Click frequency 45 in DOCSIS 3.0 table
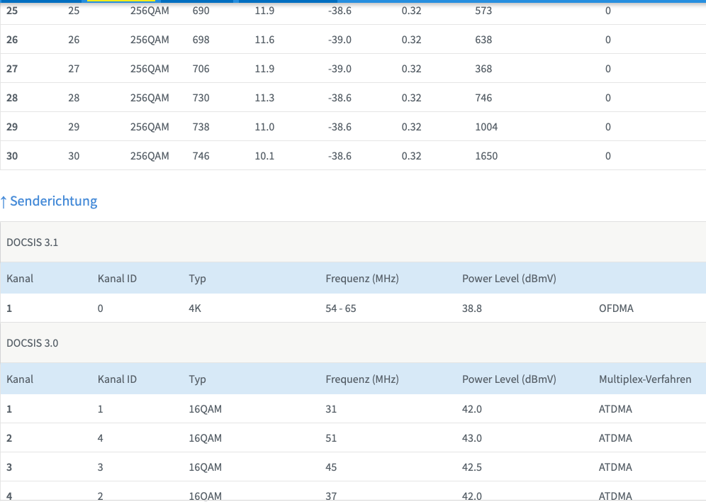 331,467
